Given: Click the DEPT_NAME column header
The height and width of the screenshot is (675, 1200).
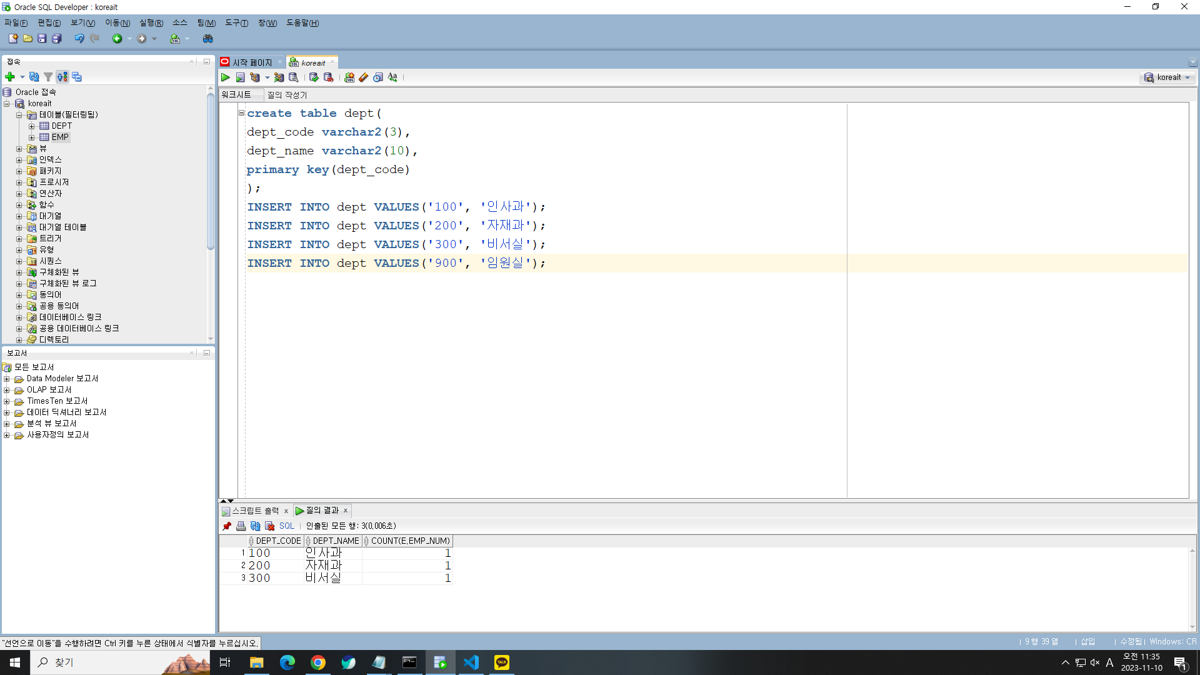Looking at the screenshot, I should point(335,541).
